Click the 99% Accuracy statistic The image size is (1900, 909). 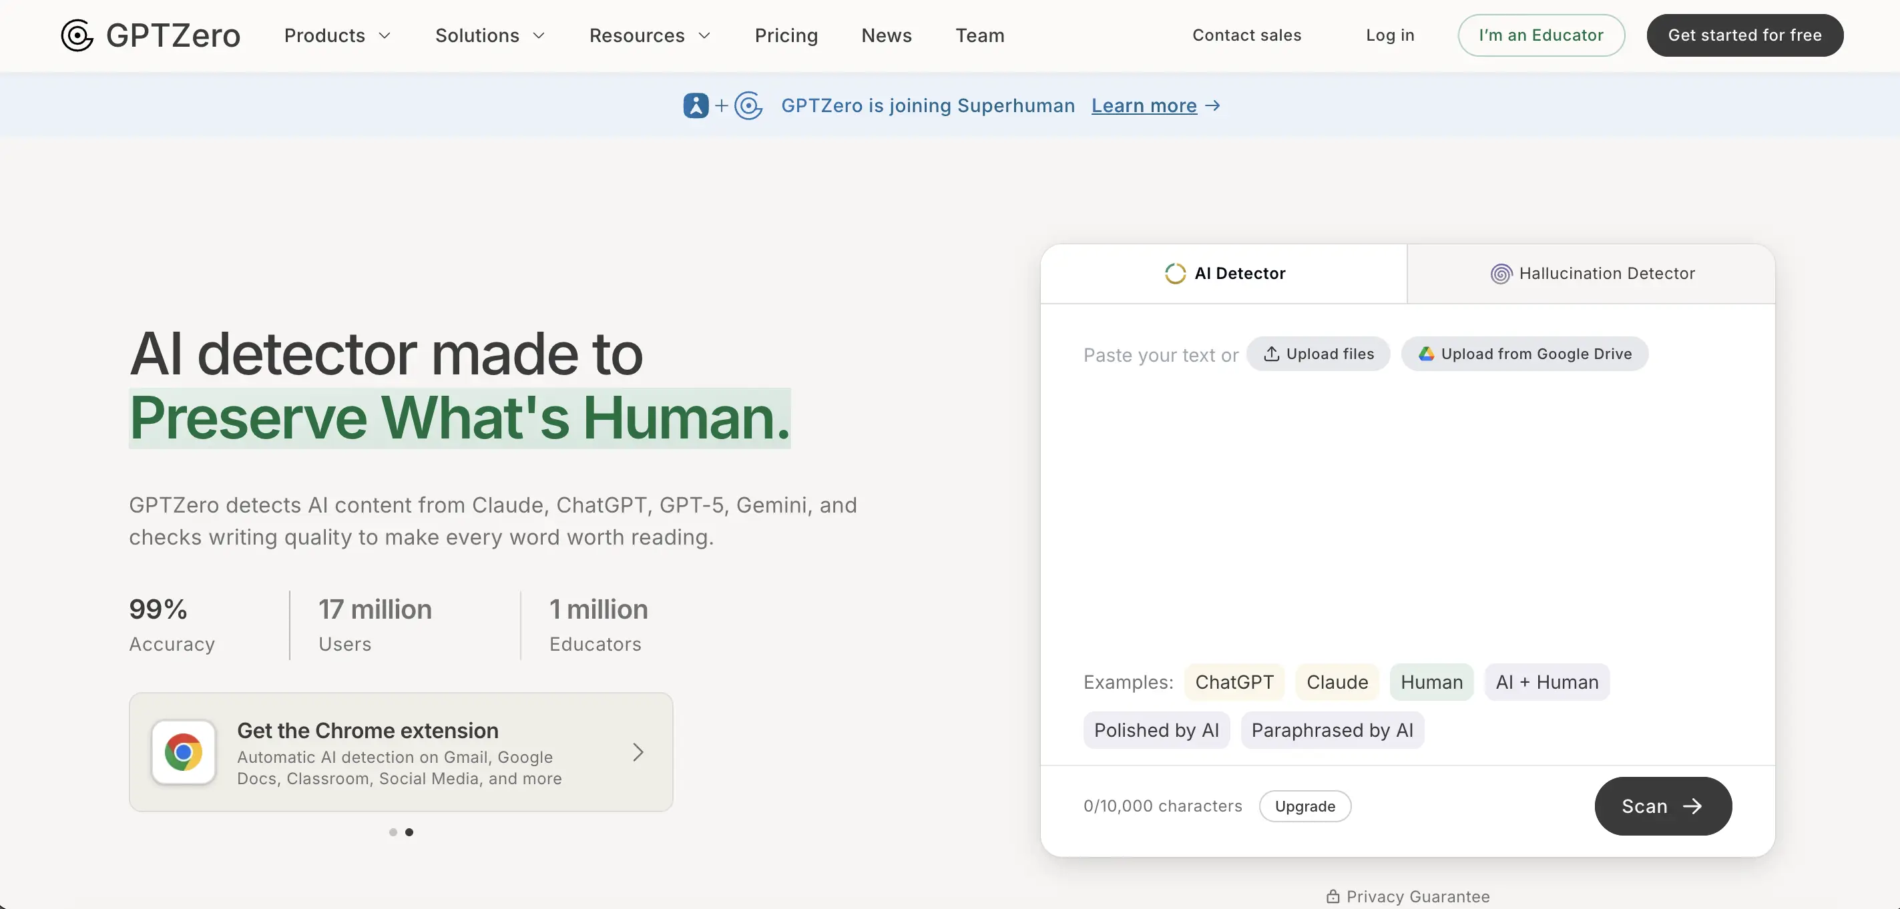[172, 625]
